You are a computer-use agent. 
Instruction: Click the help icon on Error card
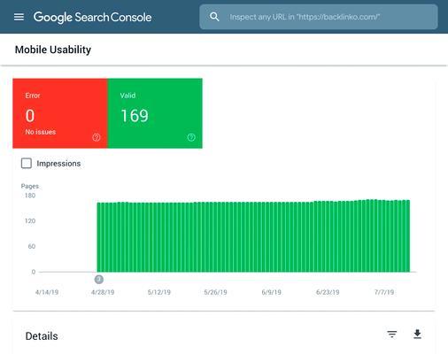pyautogui.click(x=97, y=137)
